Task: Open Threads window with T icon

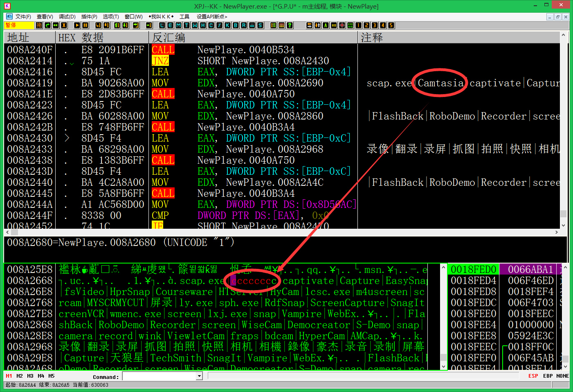Action: click(187, 25)
